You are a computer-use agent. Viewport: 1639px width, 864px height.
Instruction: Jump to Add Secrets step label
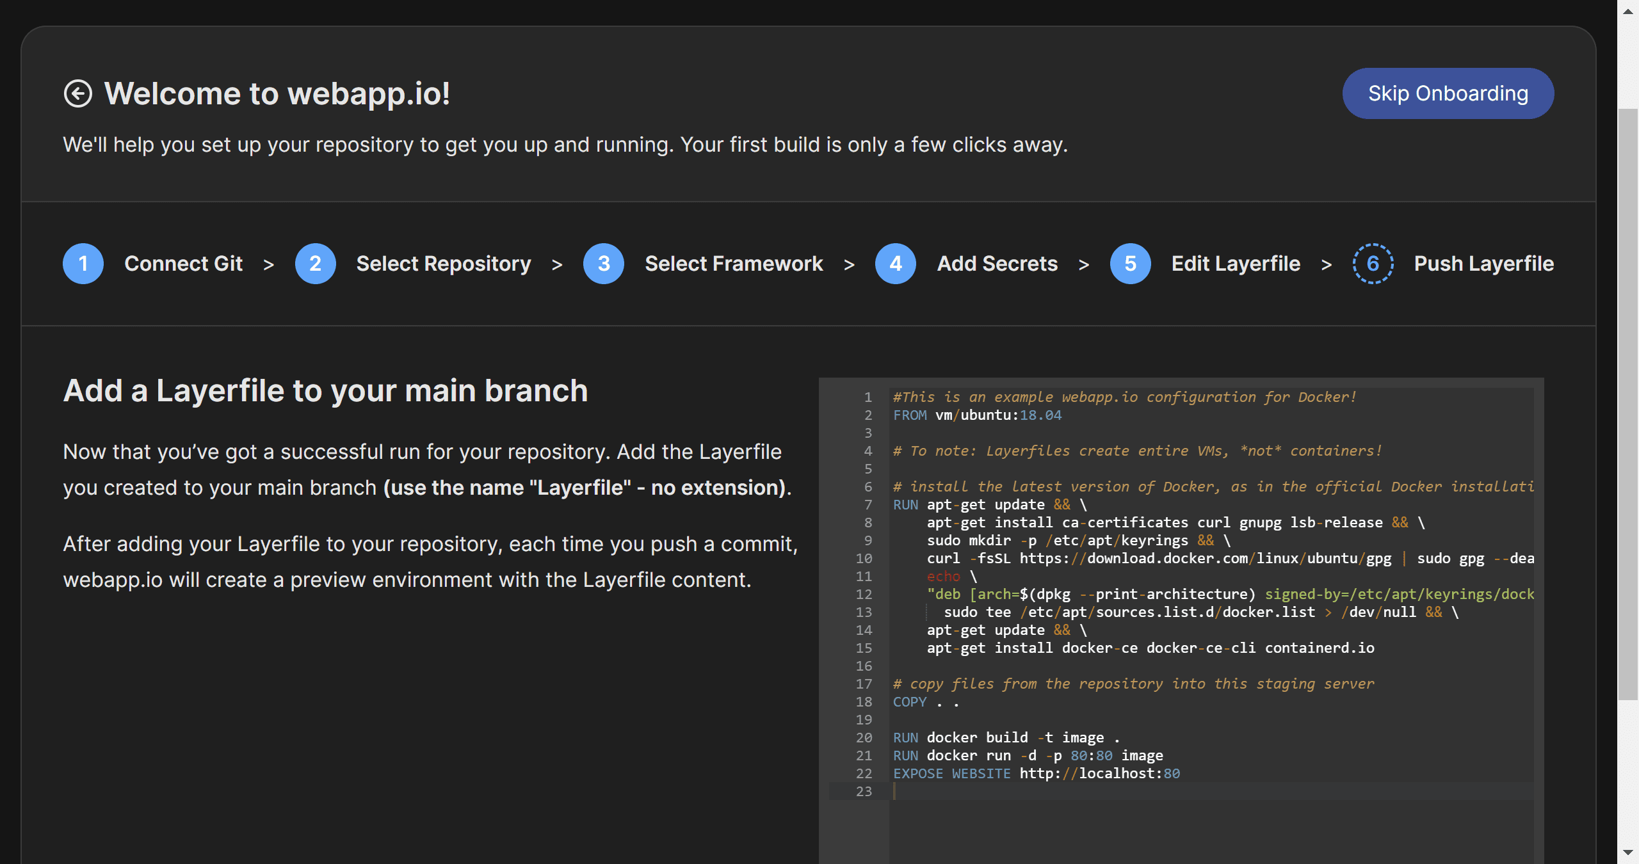click(997, 264)
